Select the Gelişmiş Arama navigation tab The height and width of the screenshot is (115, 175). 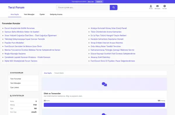[56, 14]
